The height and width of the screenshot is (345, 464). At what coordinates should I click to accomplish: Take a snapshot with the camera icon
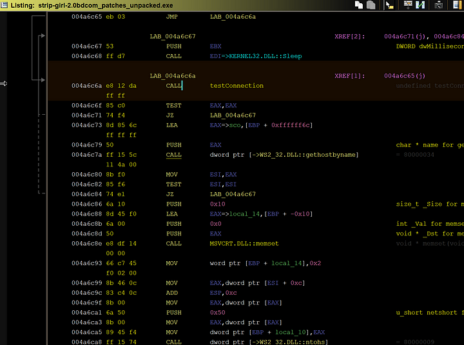pyautogui.click(x=439, y=5)
